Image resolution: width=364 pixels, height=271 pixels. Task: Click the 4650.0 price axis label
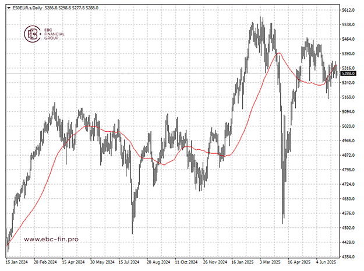click(x=348, y=199)
